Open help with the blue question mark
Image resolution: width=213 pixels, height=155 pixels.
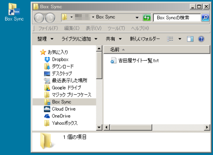click(x=201, y=39)
